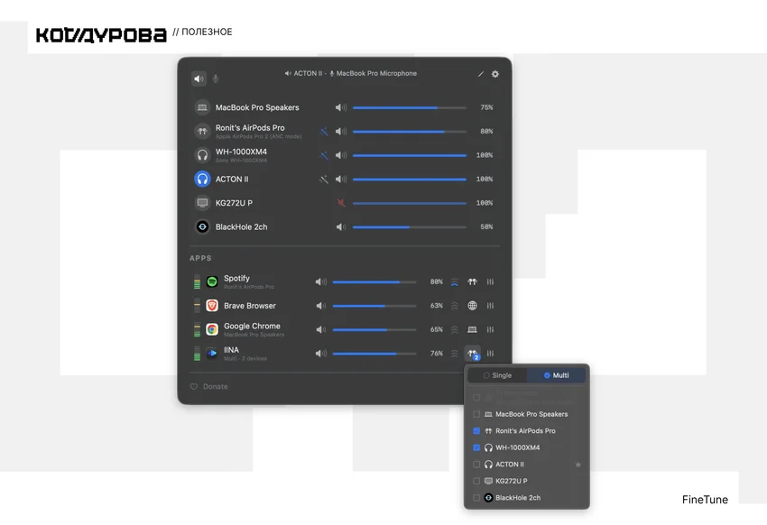Screen dimensions: 767x525
Task: Mute IINA with its speaker icon
Action: click(x=321, y=354)
